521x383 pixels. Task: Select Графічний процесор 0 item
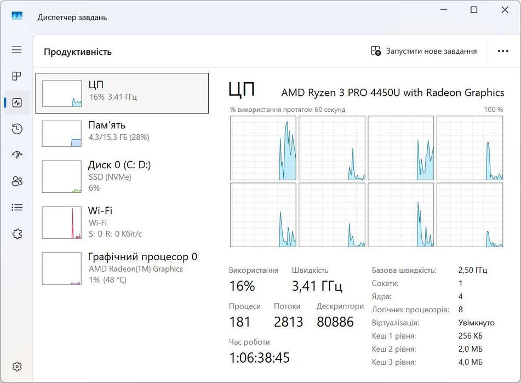coord(122,268)
